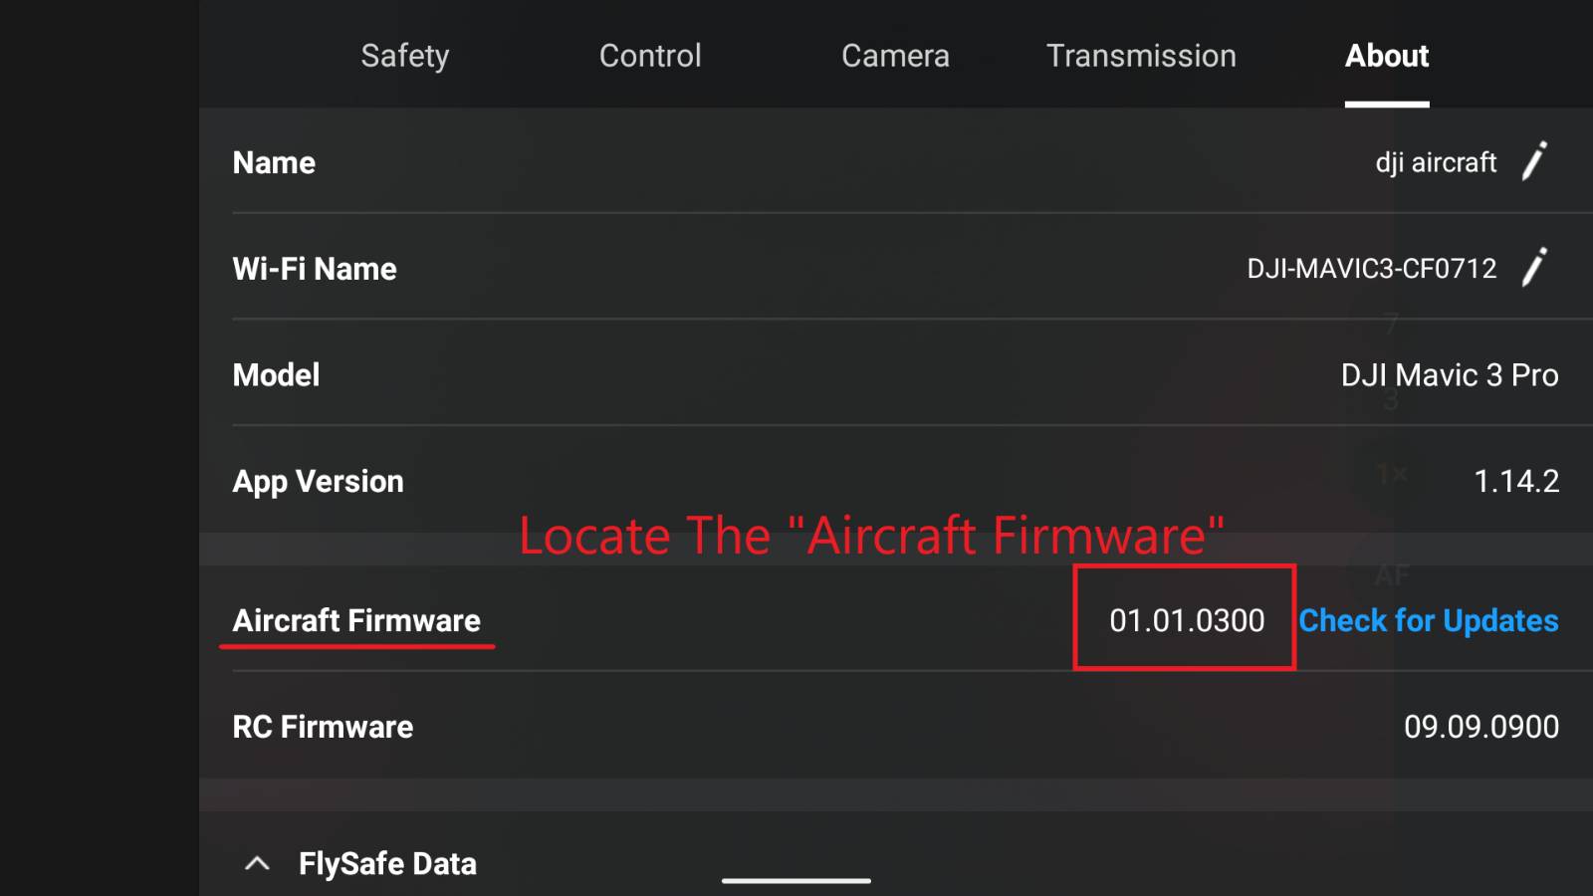
Task: Tap the edit pencil next to Wi-Fi Name
Action: pos(1534,268)
